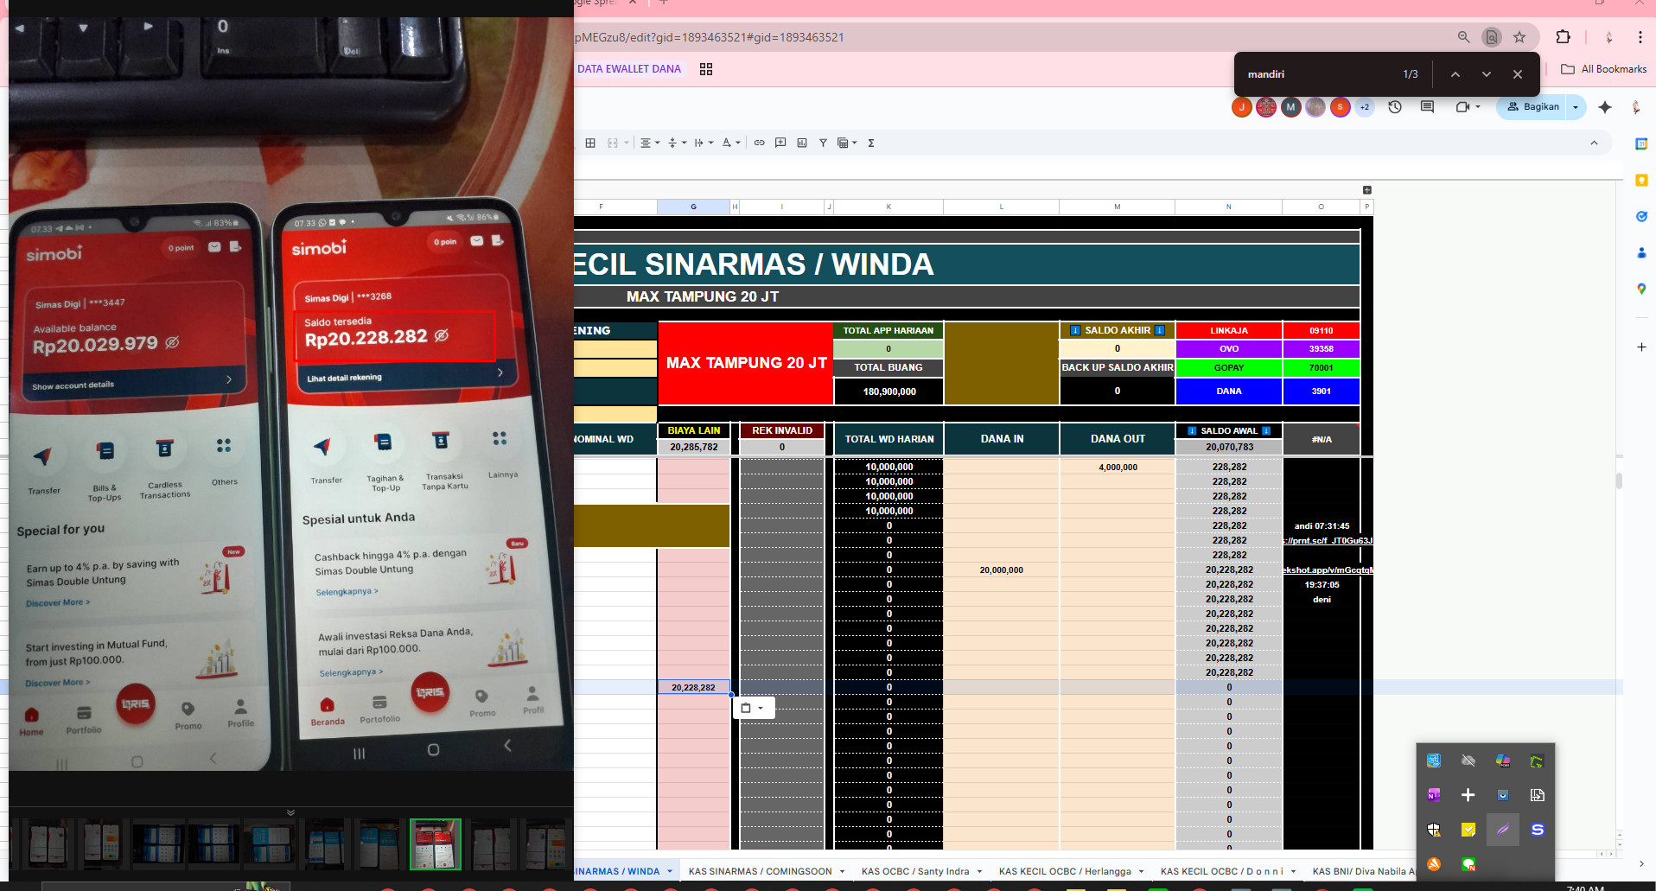The image size is (1656, 891).
Task: Click the orange Avast tray icon
Action: [1434, 864]
